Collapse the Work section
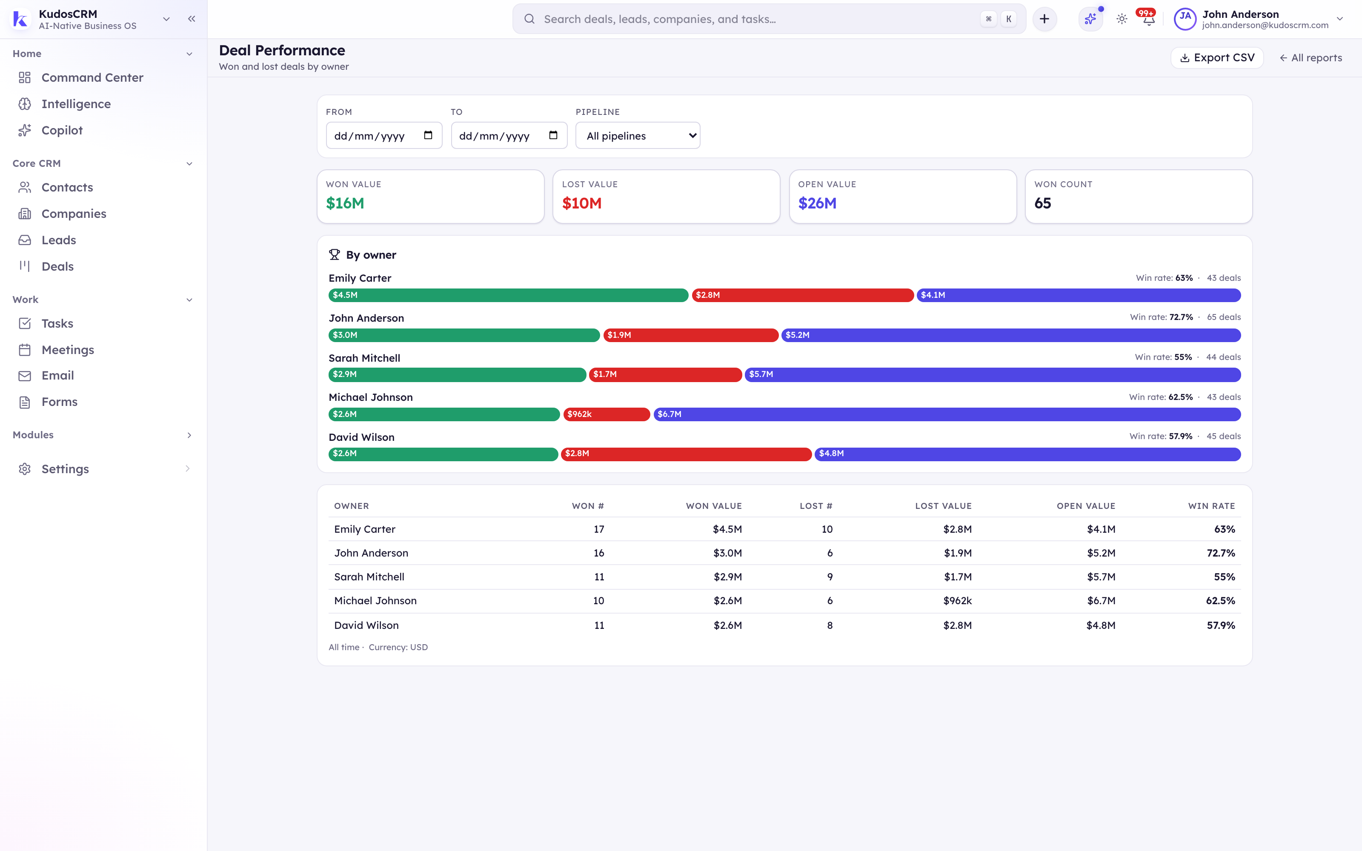 pos(190,300)
